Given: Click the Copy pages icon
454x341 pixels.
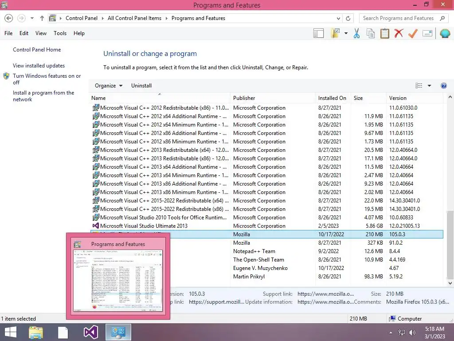Looking at the screenshot, I should pyautogui.click(x=370, y=33).
